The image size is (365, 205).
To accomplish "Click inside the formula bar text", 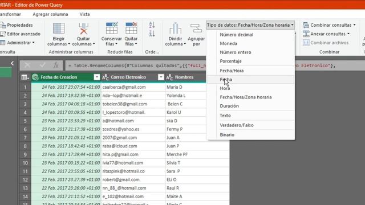I will [136, 66].
